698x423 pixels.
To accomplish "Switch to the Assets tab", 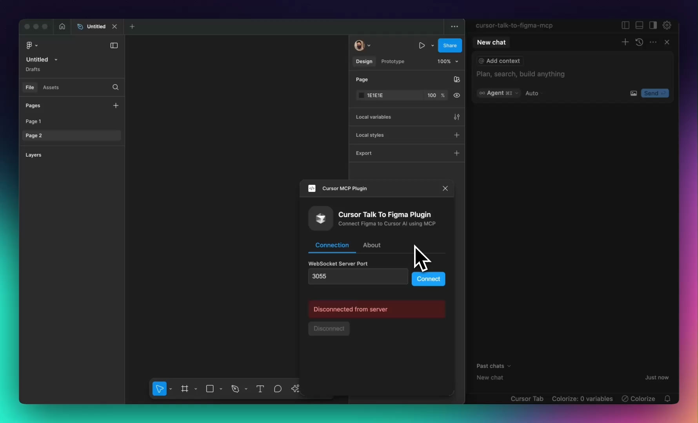I will point(51,87).
